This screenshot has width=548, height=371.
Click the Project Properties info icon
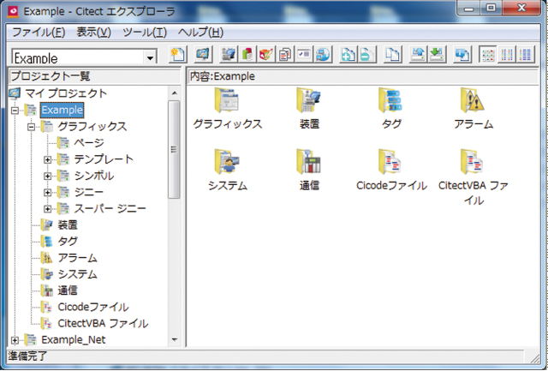point(462,55)
